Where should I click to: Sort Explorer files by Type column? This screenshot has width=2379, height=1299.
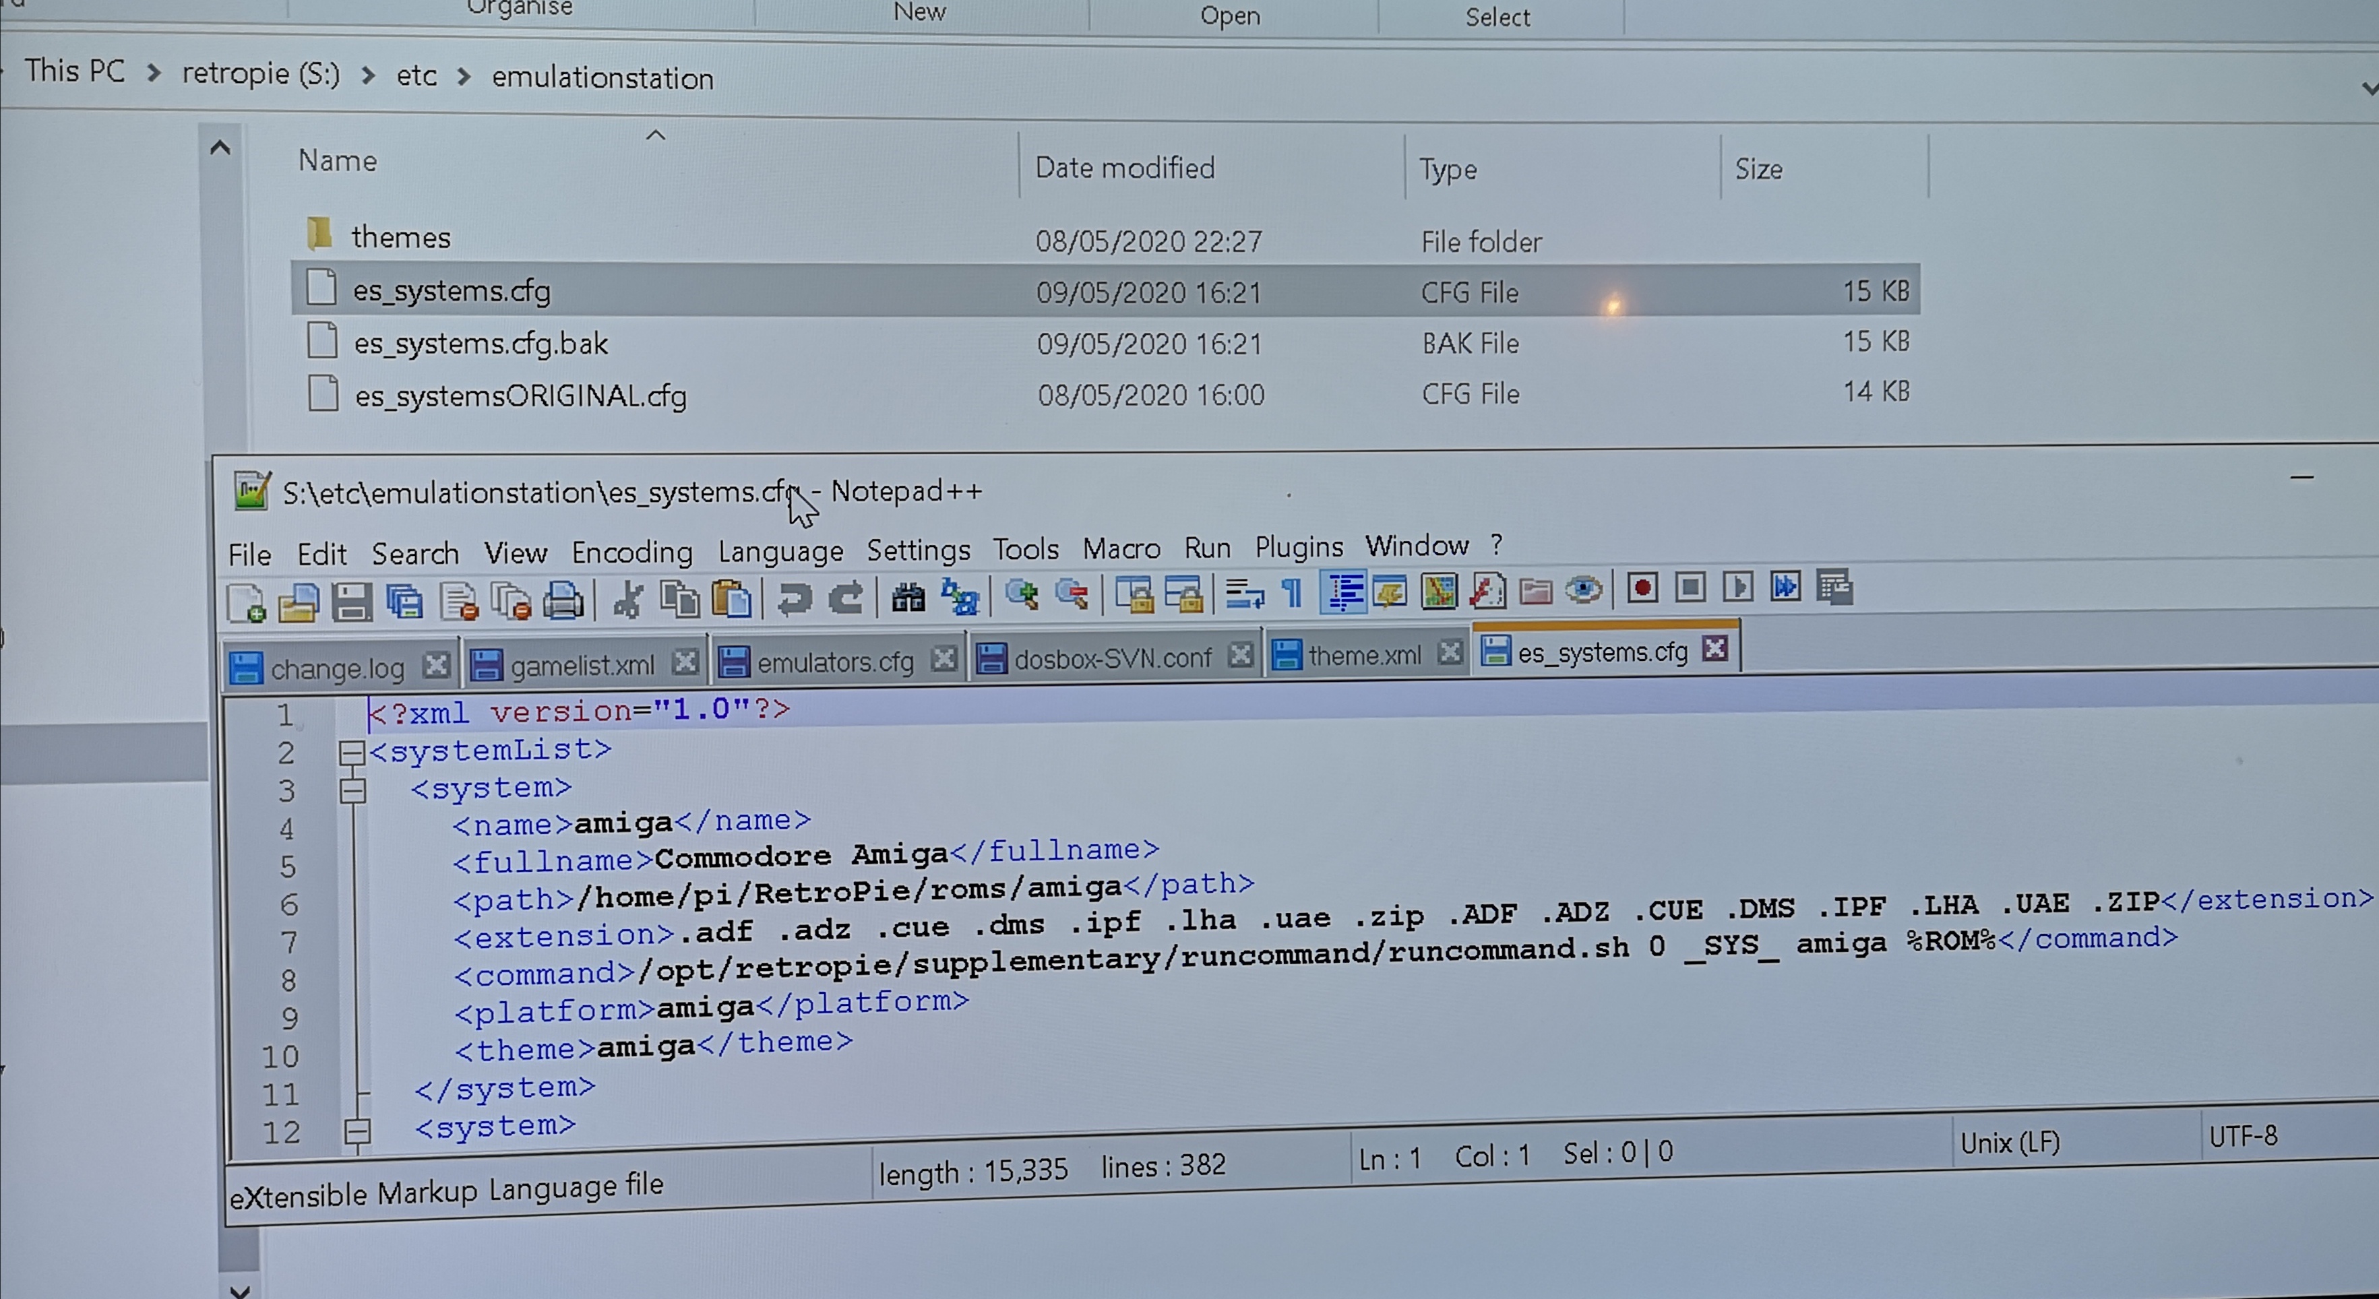(1447, 170)
